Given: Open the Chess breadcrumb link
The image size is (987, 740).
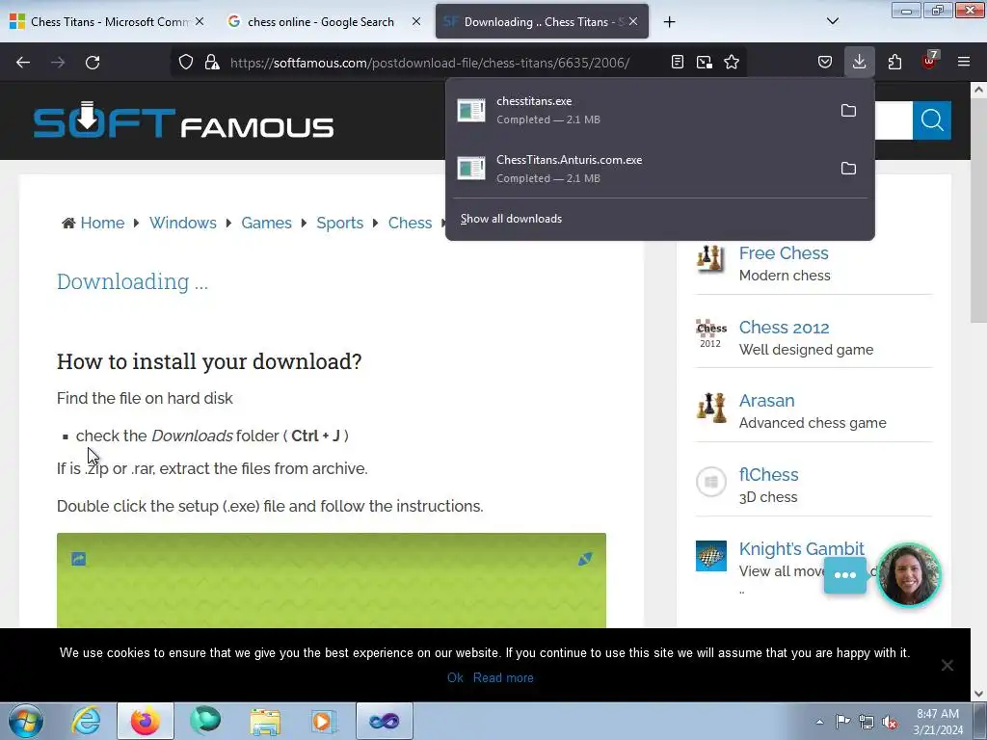Looking at the screenshot, I should [x=410, y=223].
